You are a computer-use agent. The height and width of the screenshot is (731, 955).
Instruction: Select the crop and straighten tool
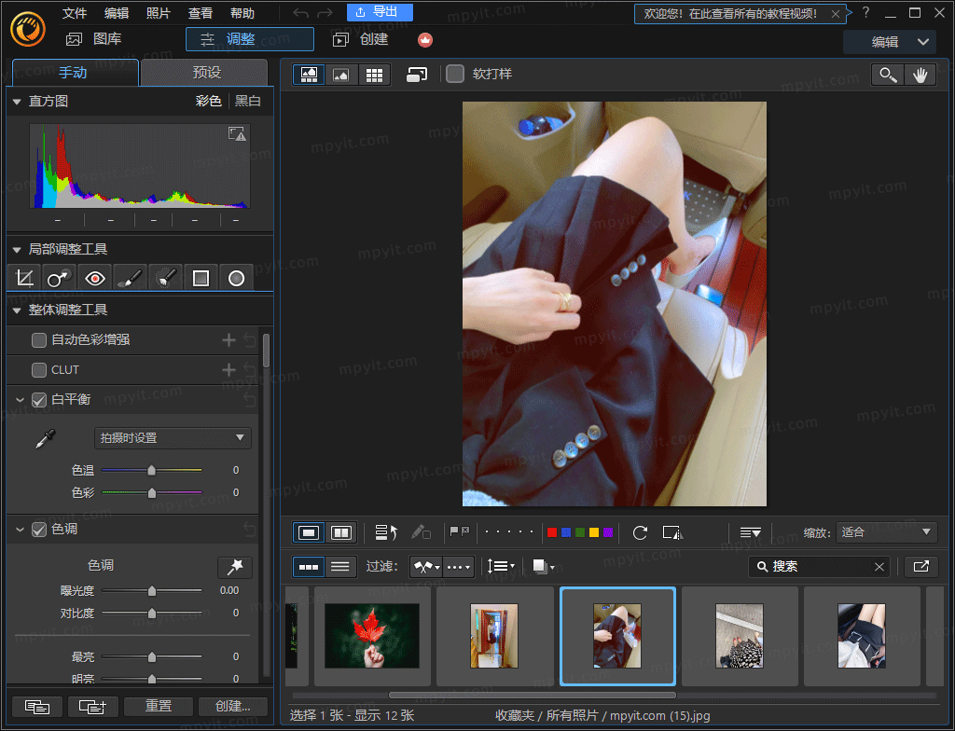24,279
